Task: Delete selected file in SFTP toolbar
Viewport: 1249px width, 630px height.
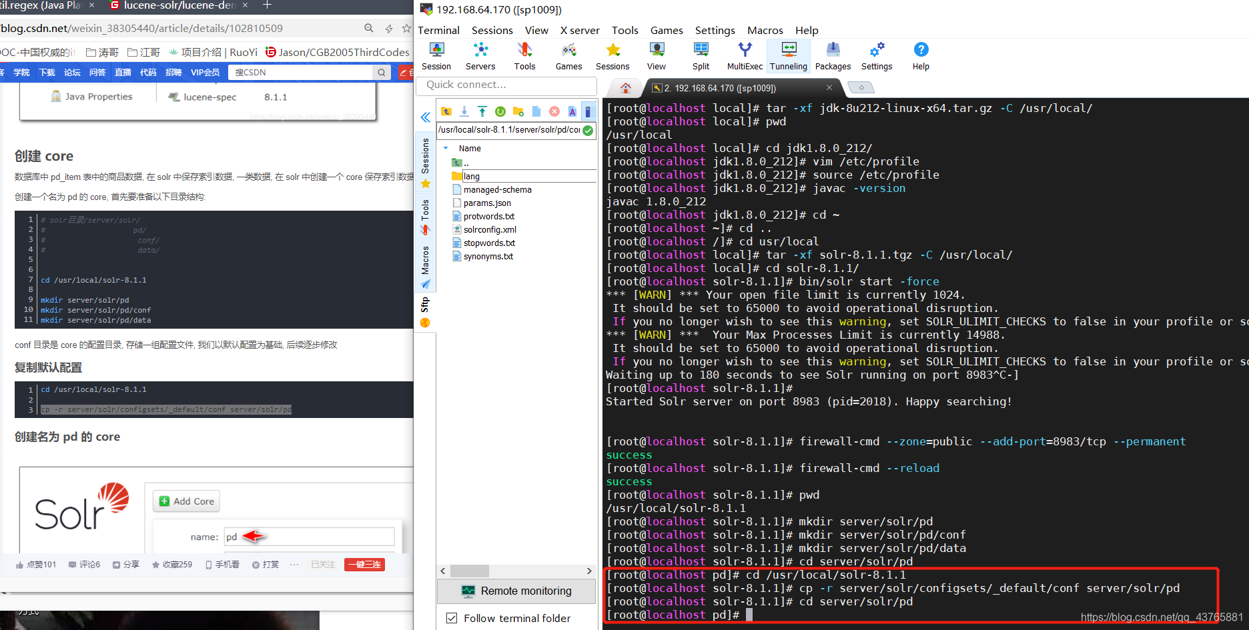Action: tap(554, 111)
